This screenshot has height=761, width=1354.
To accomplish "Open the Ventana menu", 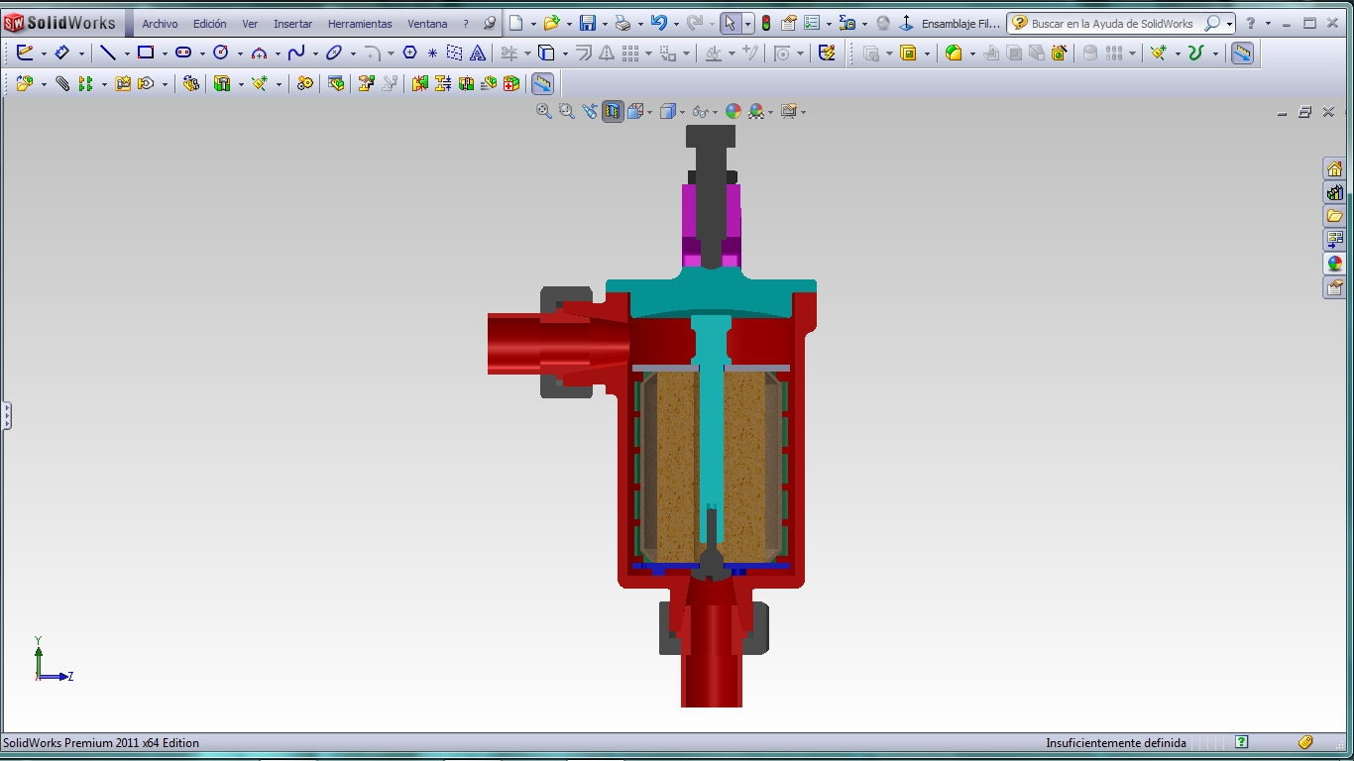I will coord(427,24).
